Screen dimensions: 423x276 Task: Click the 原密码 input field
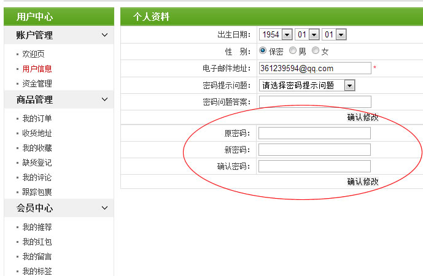(314, 133)
